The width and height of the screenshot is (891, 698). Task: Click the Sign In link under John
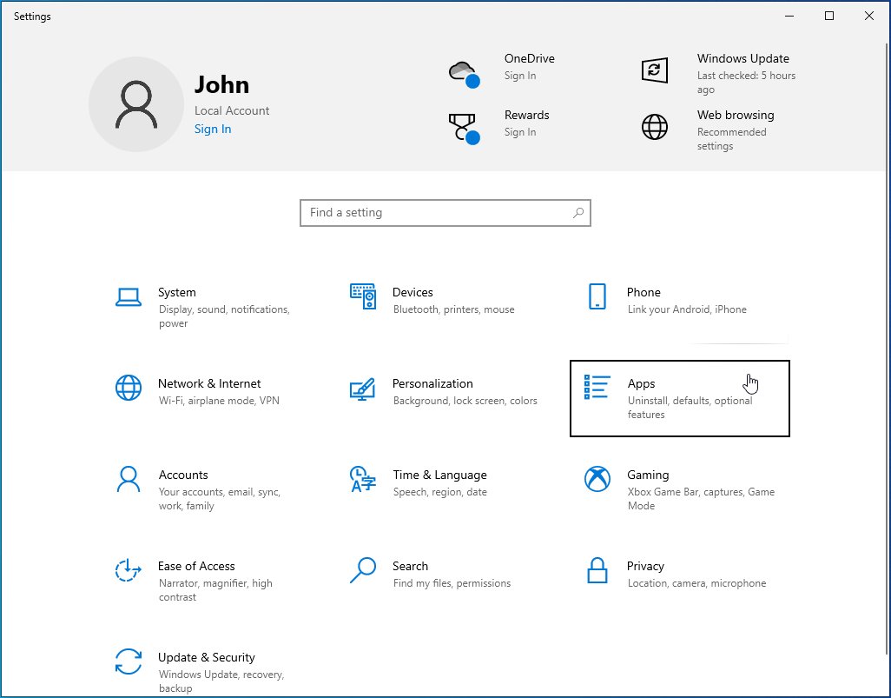[x=213, y=130]
